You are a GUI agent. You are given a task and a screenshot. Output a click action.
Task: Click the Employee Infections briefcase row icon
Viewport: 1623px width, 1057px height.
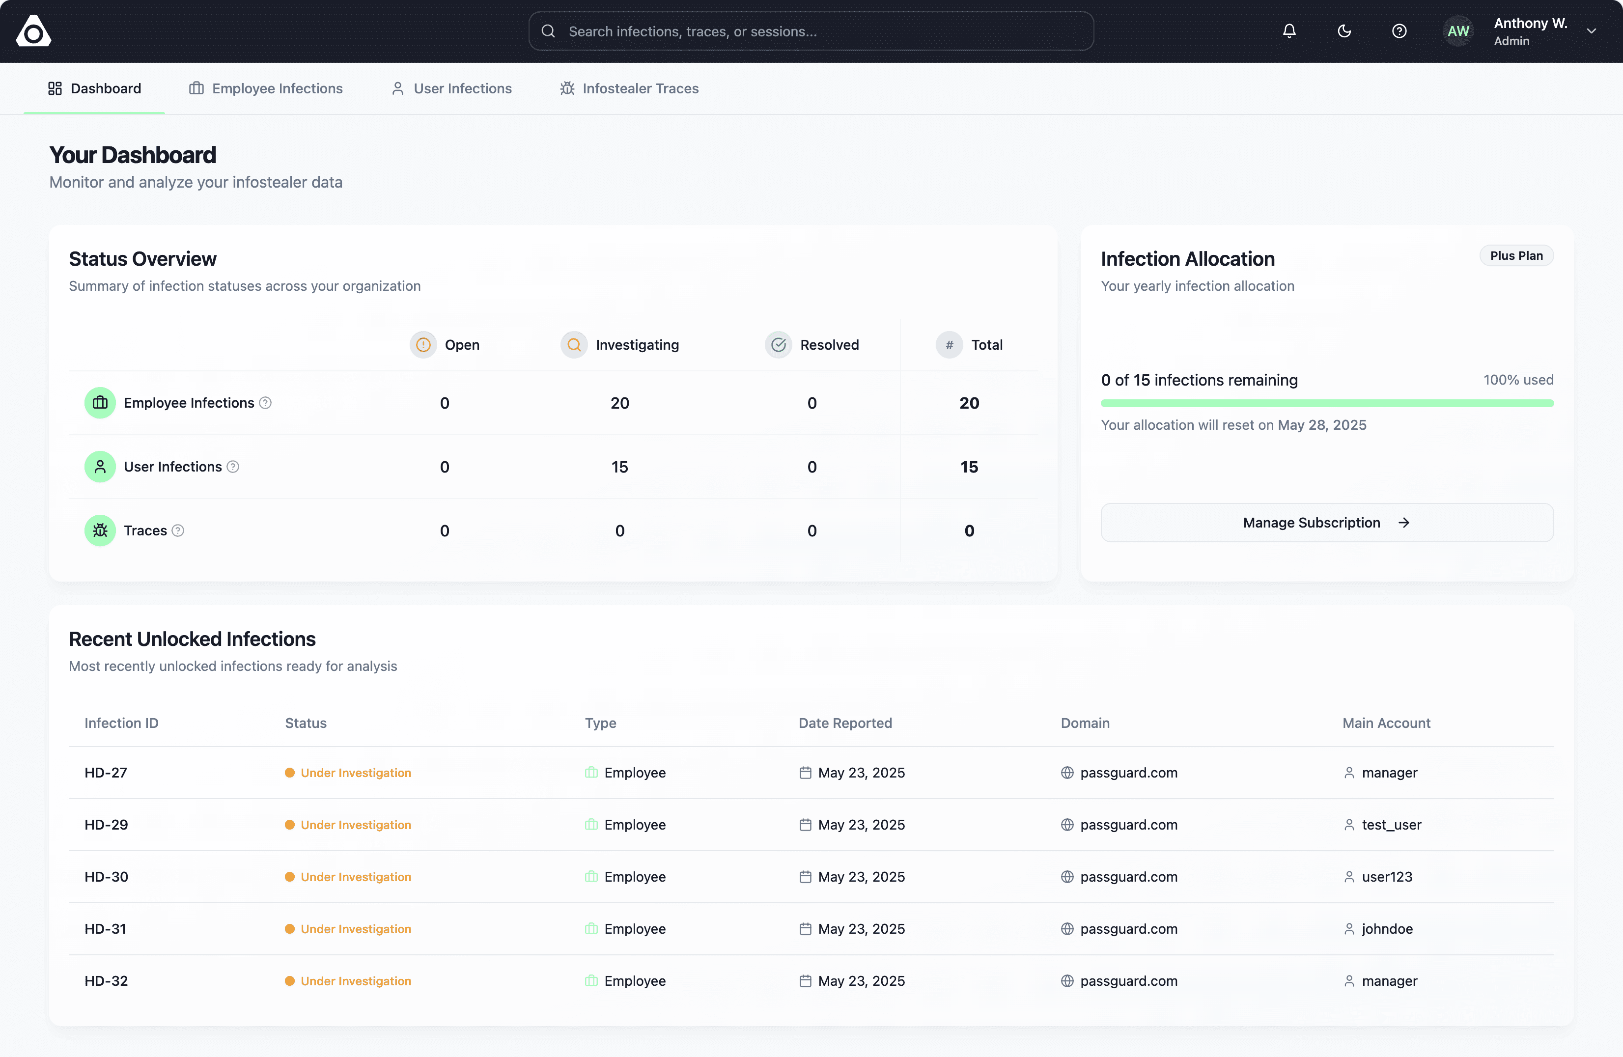[100, 403]
